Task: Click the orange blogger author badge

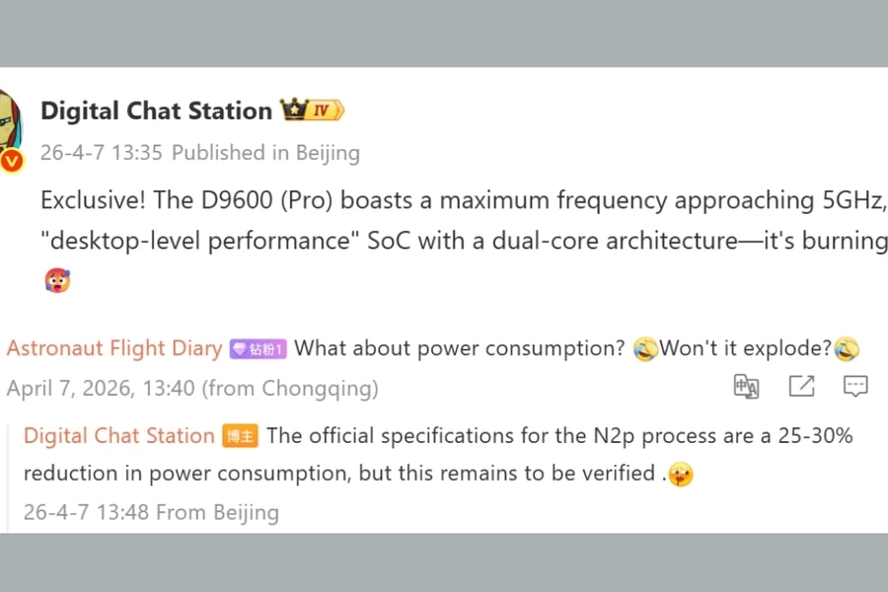Action: pos(240,436)
